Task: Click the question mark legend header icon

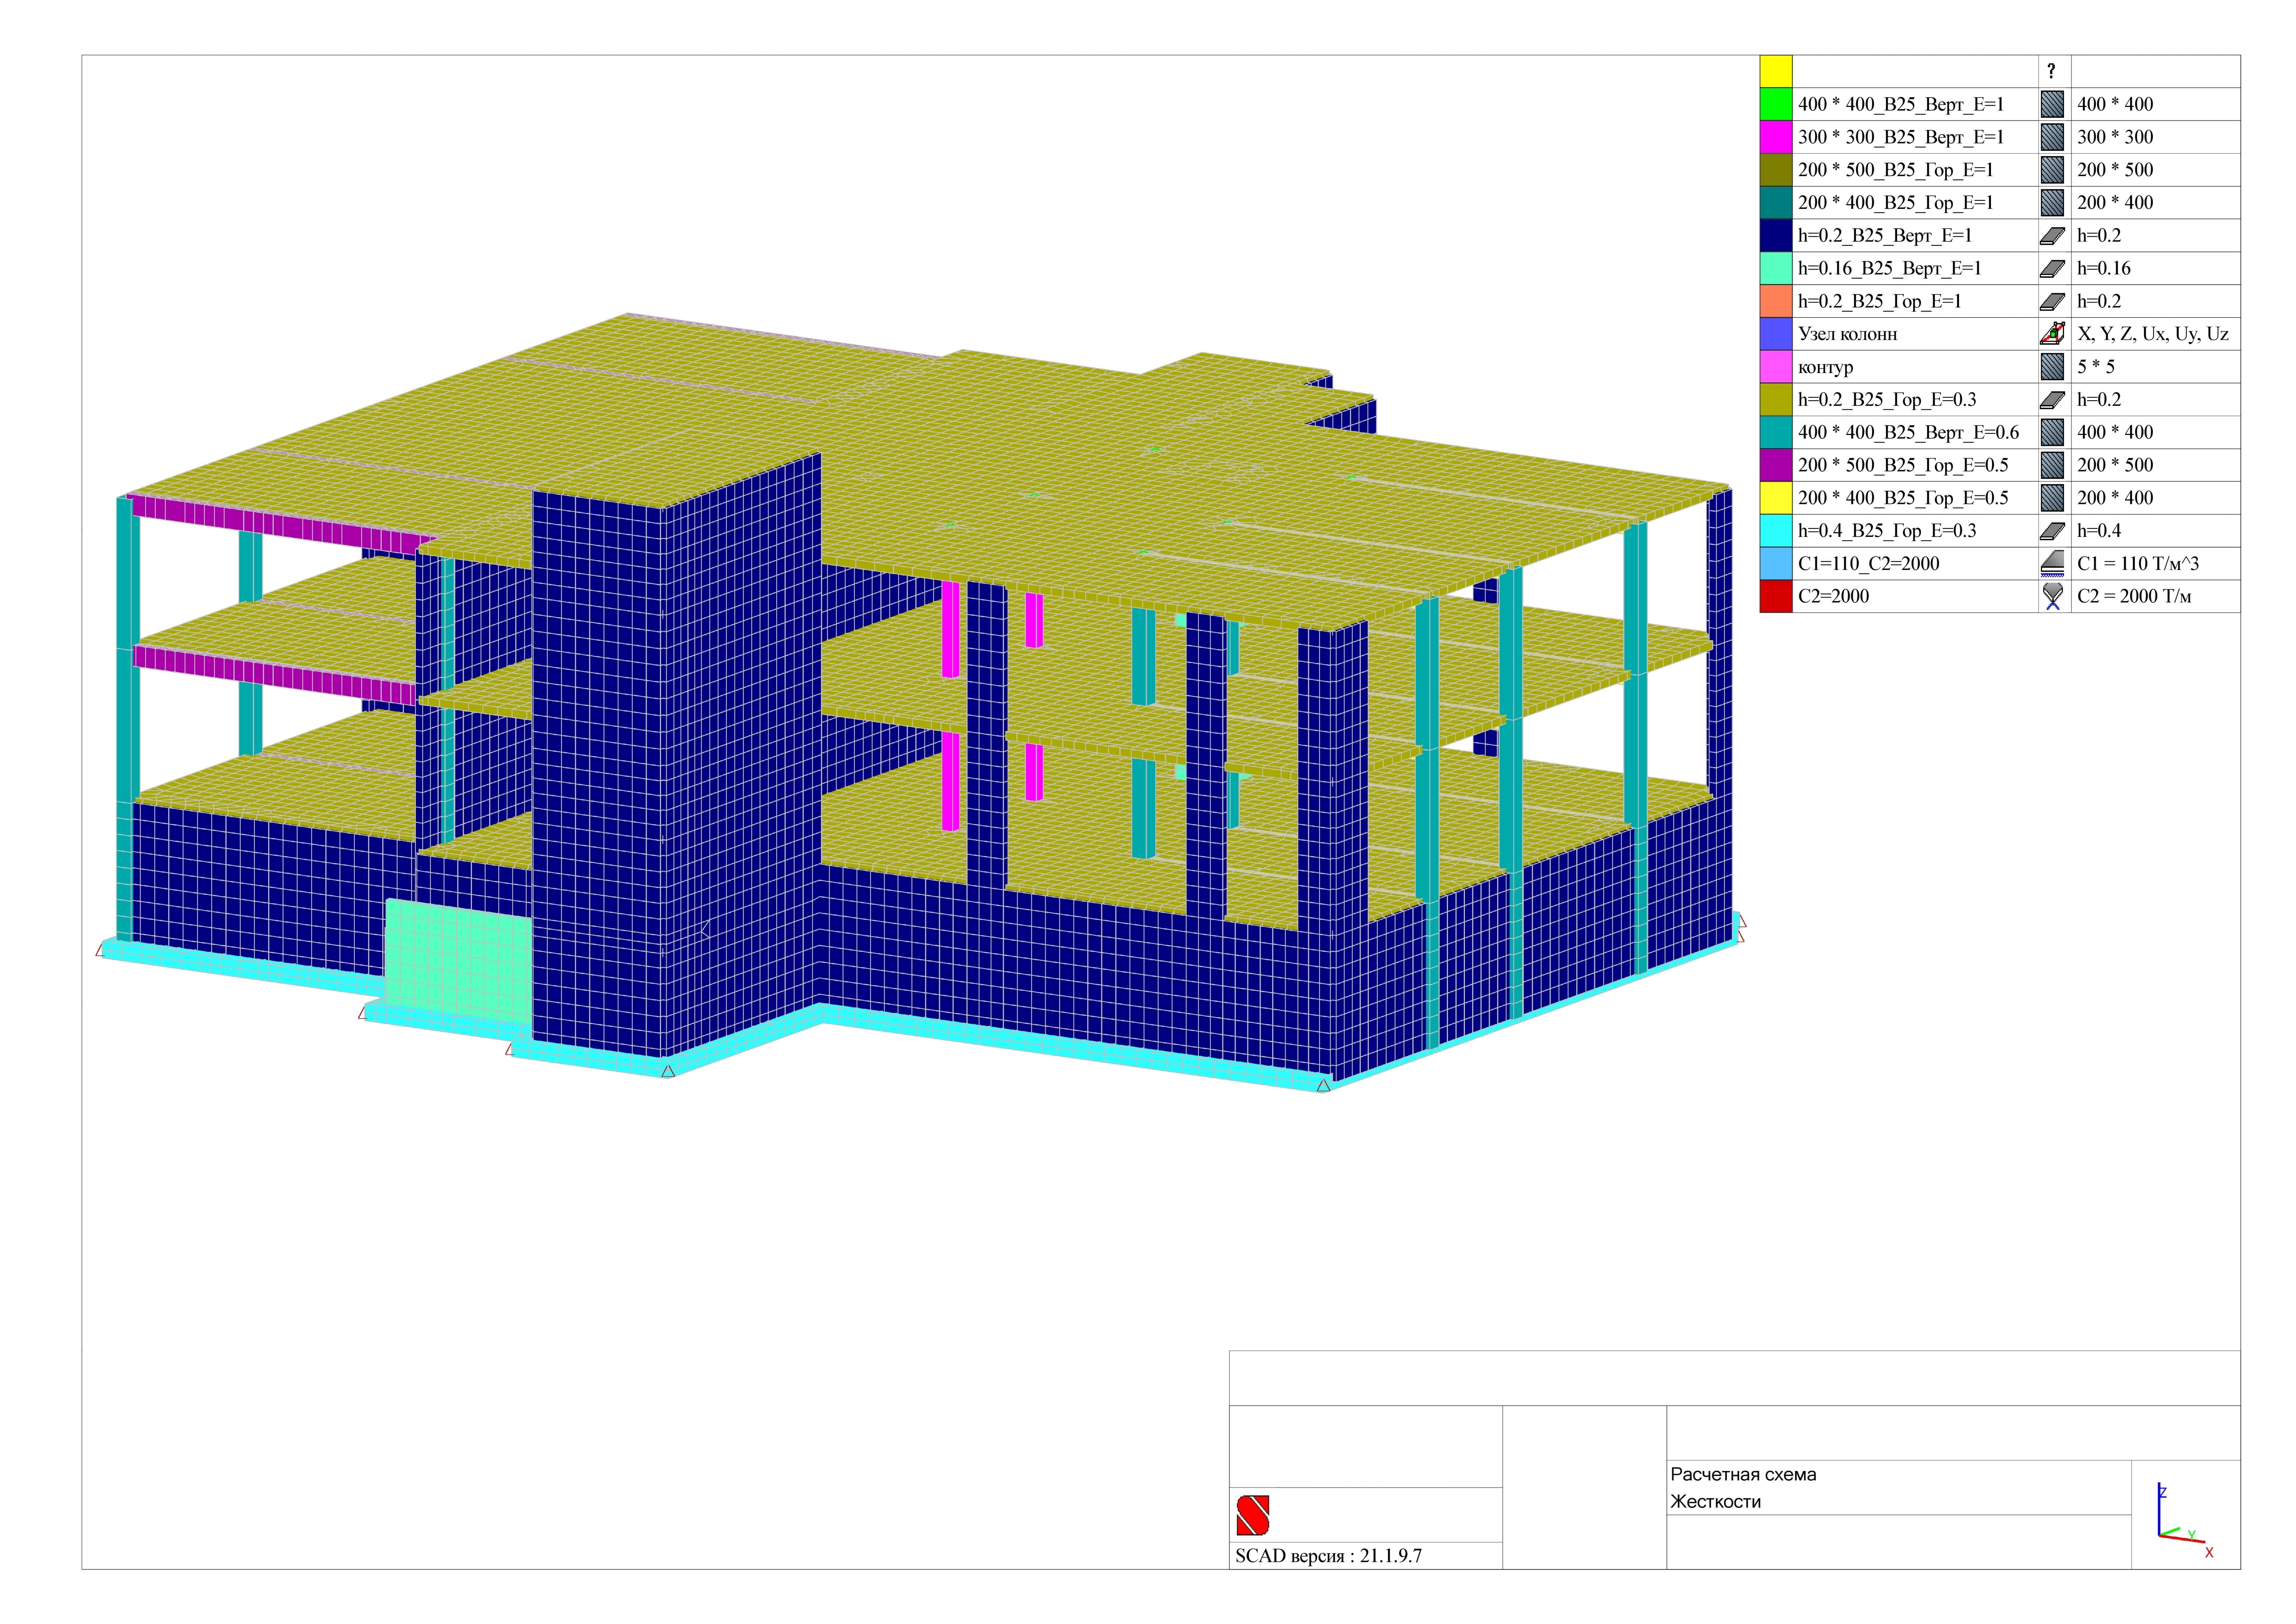Action: pos(2051,71)
